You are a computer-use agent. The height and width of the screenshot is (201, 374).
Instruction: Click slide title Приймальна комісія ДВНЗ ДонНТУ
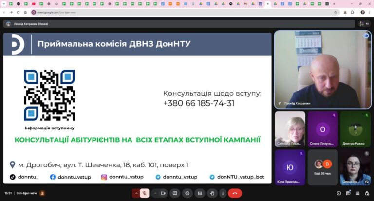(x=114, y=44)
